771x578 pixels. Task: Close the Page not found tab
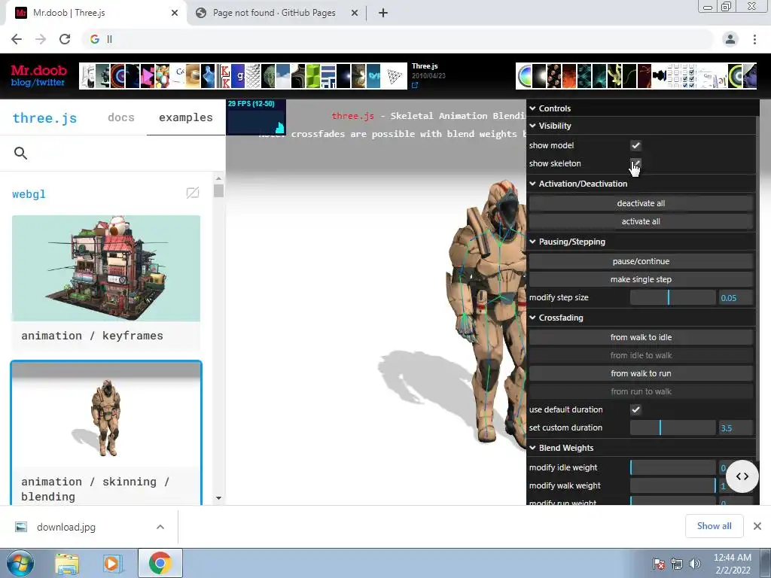coord(355,13)
